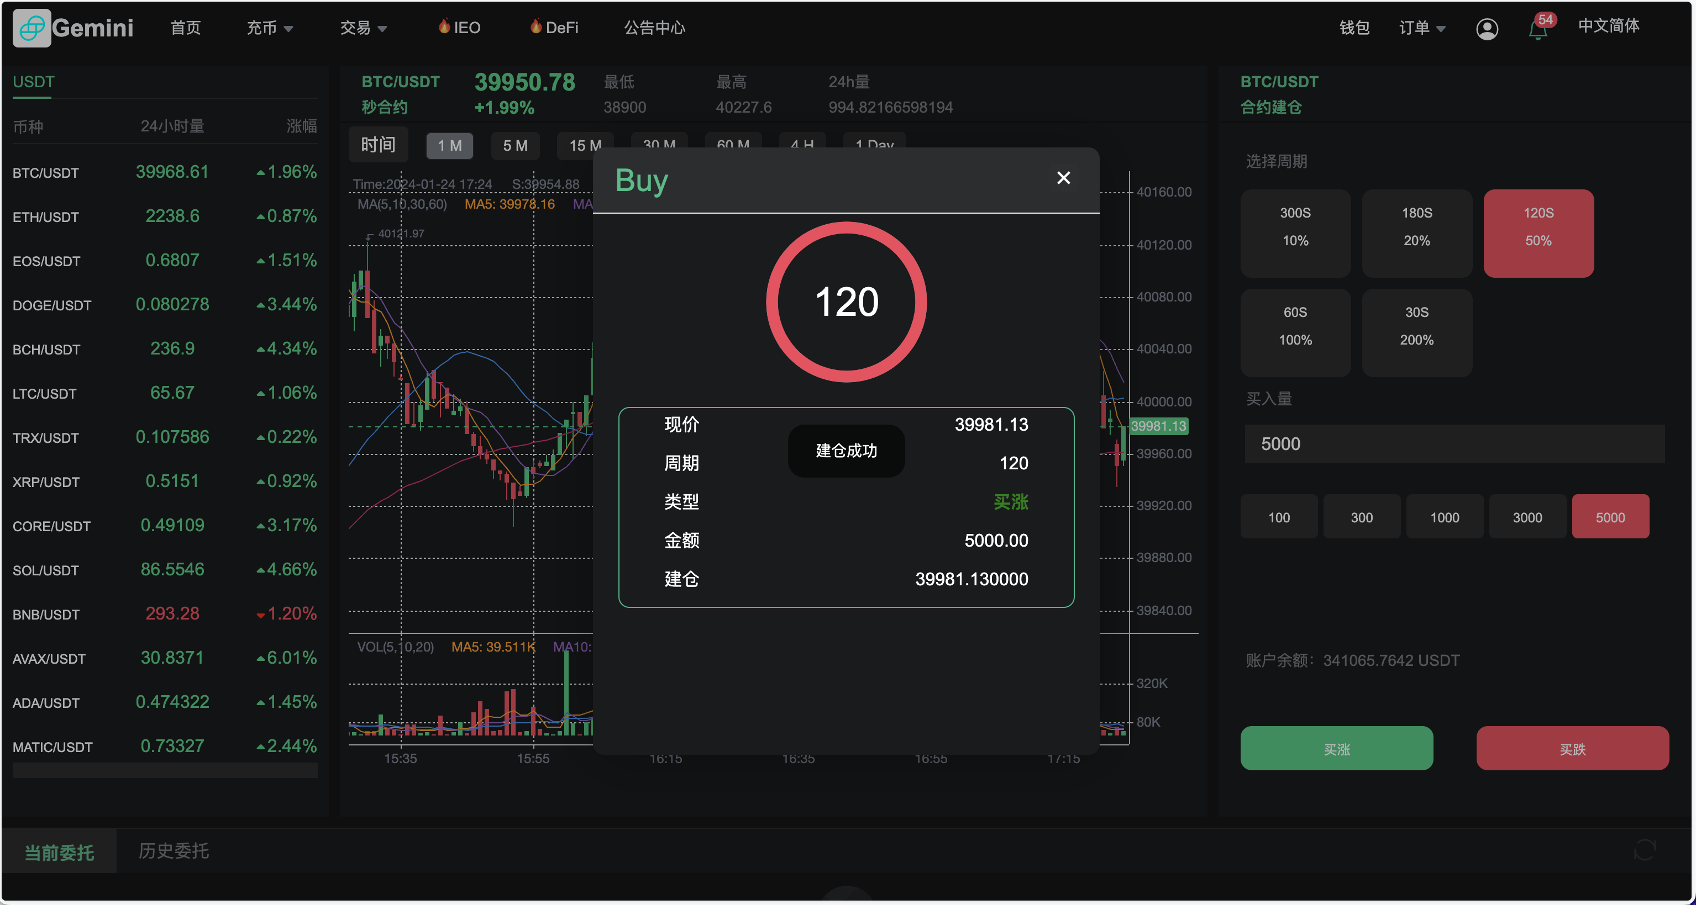This screenshot has height=905, width=1696.
Task: Close the Buy confirmation dialog
Action: click(1064, 178)
